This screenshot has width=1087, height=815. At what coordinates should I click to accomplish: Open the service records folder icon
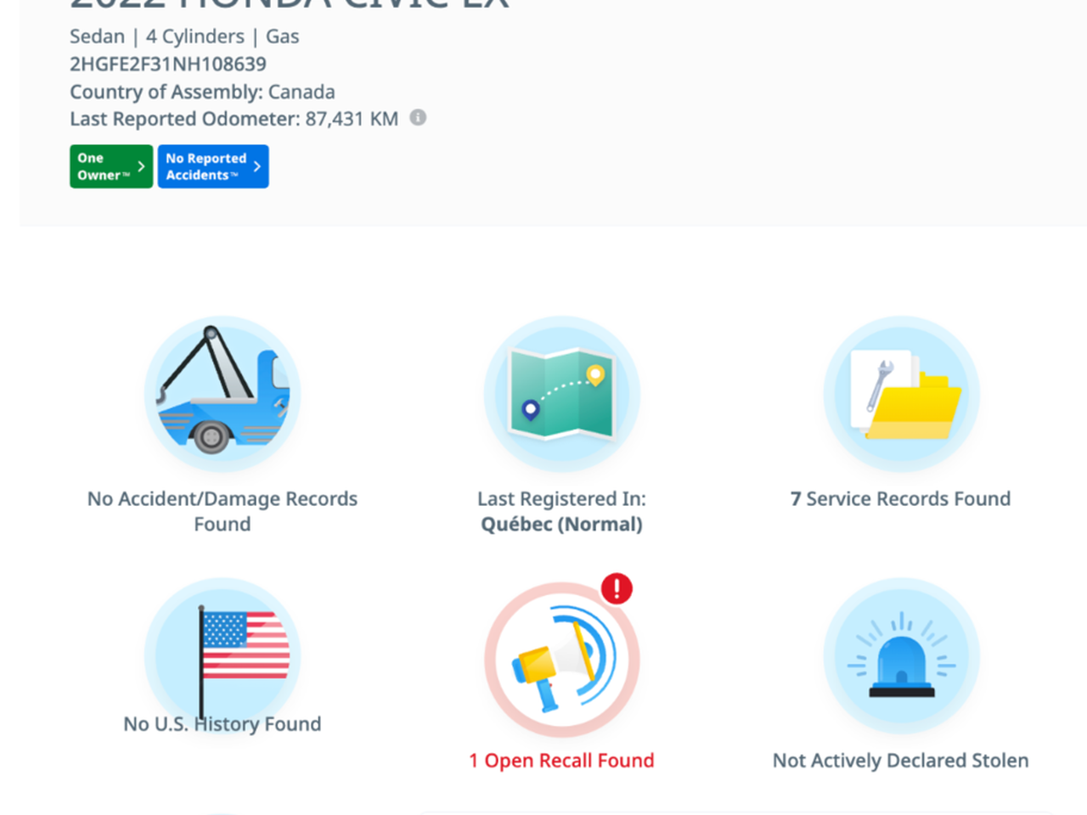(x=901, y=393)
